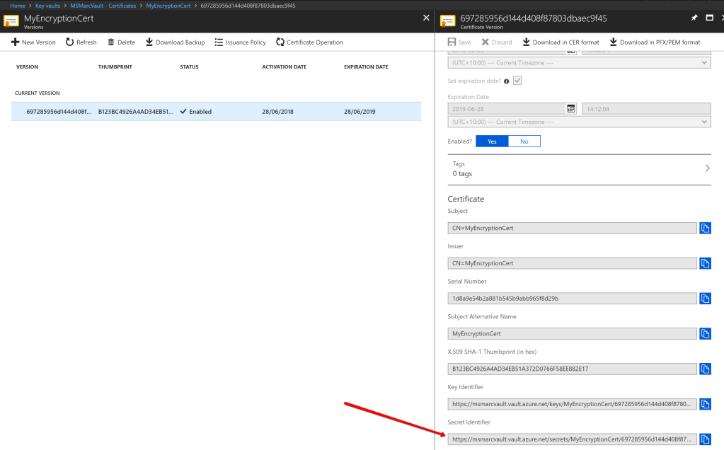Create a New Version of the certificate
This screenshot has width=724, height=450.
tap(33, 42)
